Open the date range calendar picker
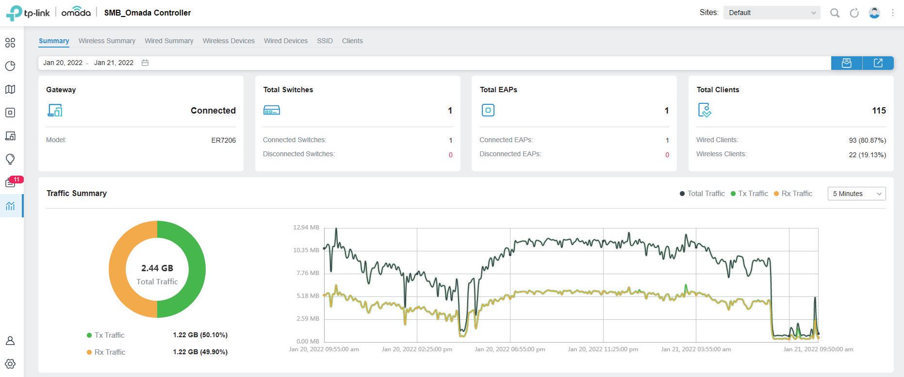The image size is (904, 377). click(145, 63)
